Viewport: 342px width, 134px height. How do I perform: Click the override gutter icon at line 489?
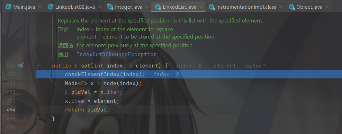click(x=21, y=66)
